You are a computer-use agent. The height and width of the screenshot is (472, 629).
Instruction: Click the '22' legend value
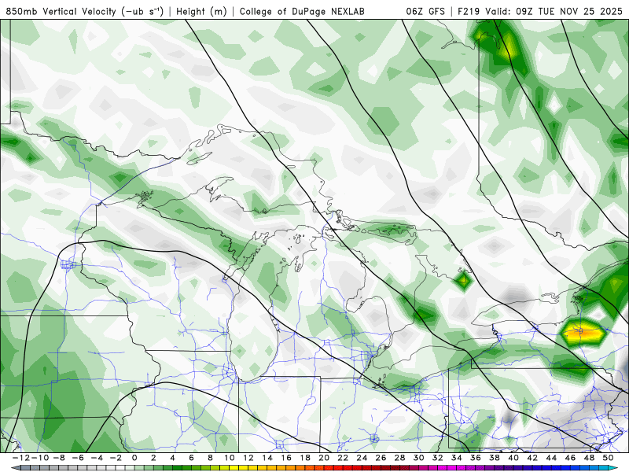(343, 458)
